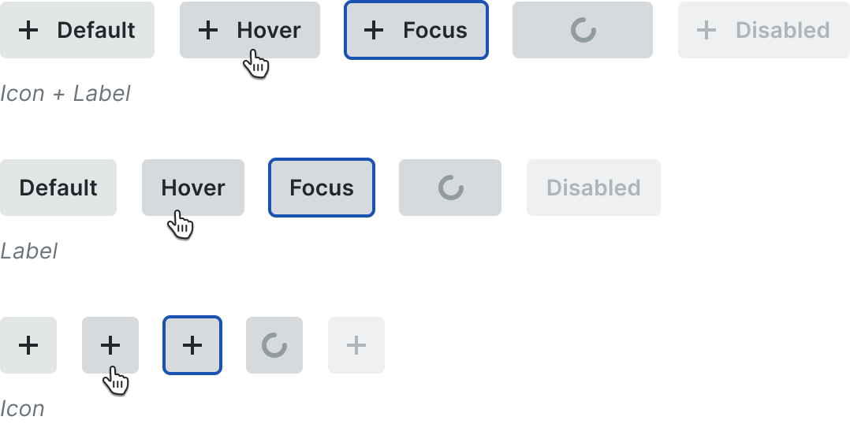This screenshot has height=424, width=850.
Task: Click the italic "Icon" caption text
Action: coord(22,409)
